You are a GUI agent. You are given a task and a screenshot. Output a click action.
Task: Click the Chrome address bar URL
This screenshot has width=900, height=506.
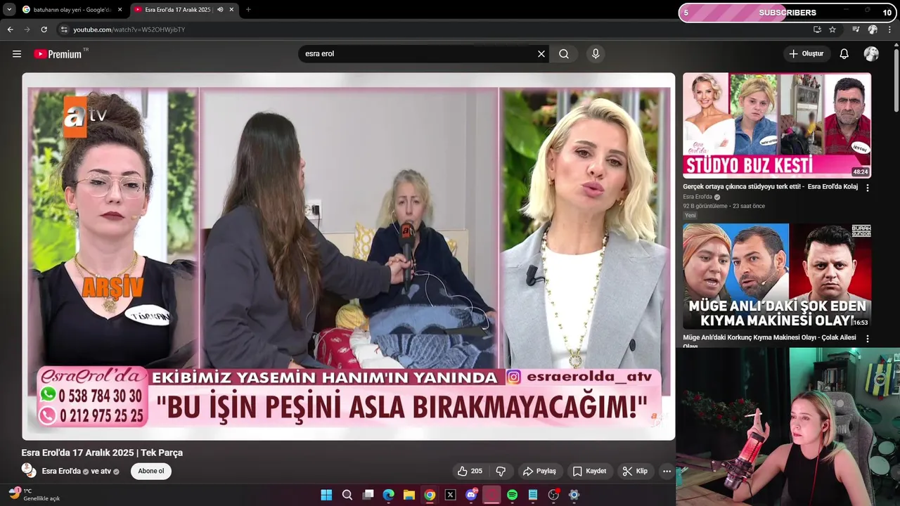pyautogui.click(x=129, y=30)
